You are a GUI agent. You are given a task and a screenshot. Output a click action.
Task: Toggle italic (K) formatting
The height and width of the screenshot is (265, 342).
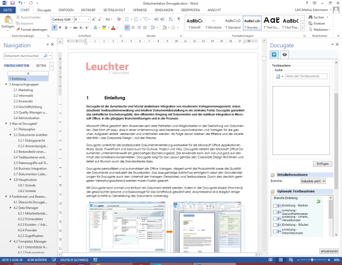pyautogui.click(x=60, y=27)
